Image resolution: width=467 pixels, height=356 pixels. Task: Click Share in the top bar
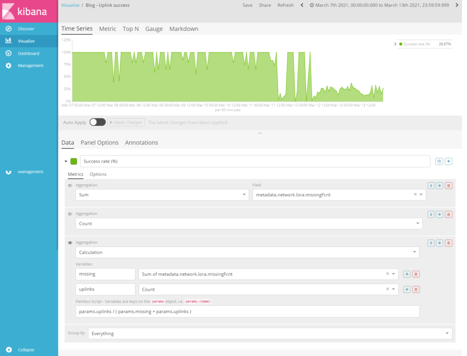(265, 5)
